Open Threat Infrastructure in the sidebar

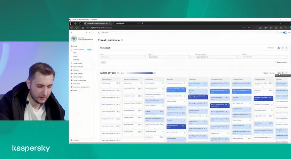coord(79,80)
